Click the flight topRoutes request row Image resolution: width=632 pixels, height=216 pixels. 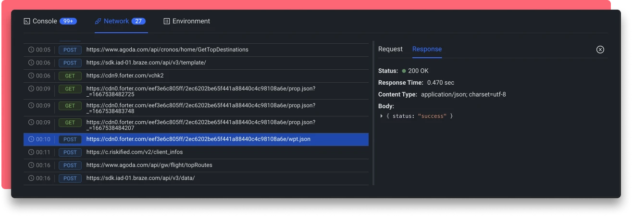[149, 165]
